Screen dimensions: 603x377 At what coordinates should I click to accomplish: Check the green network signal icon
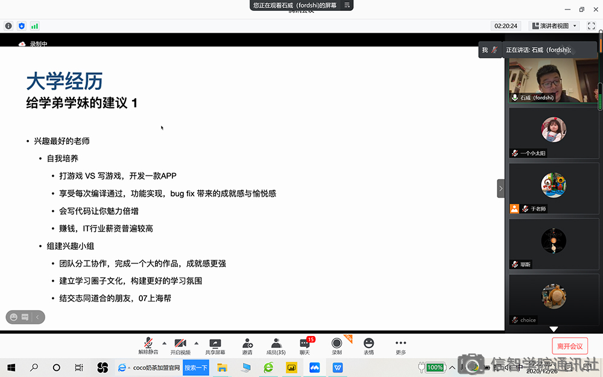pyautogui.click(x=34, y=26)
